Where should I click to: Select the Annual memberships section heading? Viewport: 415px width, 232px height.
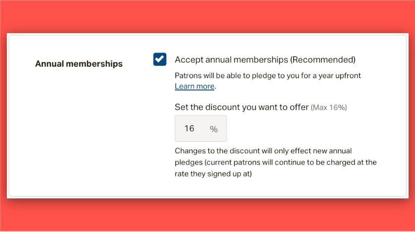79,64
